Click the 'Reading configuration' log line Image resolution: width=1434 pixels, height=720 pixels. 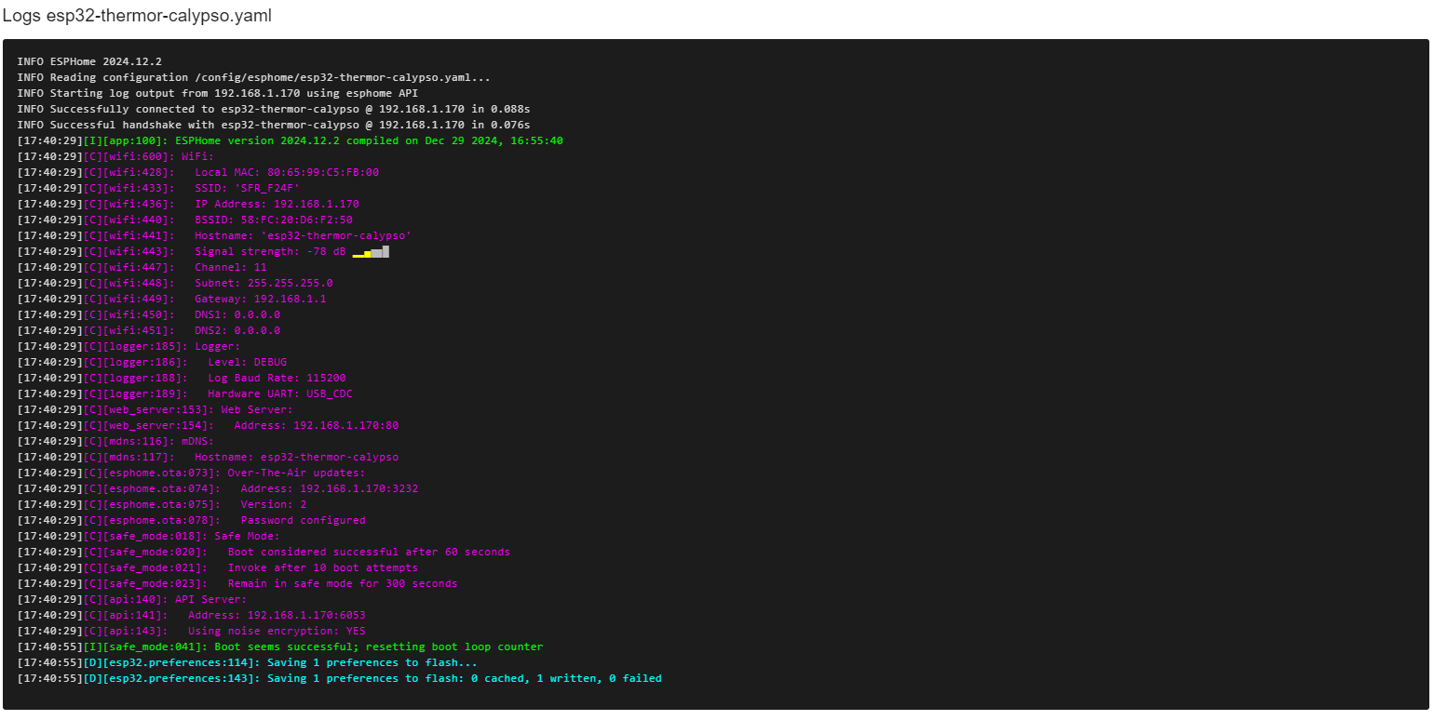253,77
